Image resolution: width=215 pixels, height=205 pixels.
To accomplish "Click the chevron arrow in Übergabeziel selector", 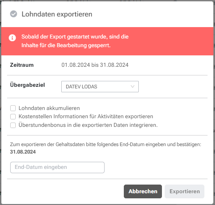I will (x=132, y=86).
